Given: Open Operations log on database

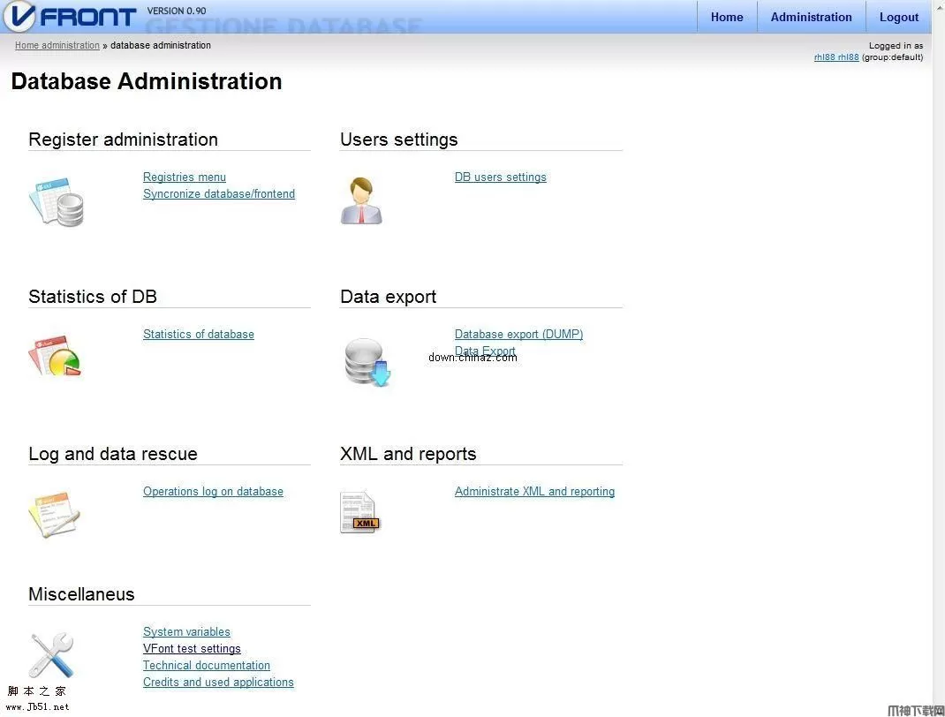Looking at the screenshot, I should click(213, 491).
